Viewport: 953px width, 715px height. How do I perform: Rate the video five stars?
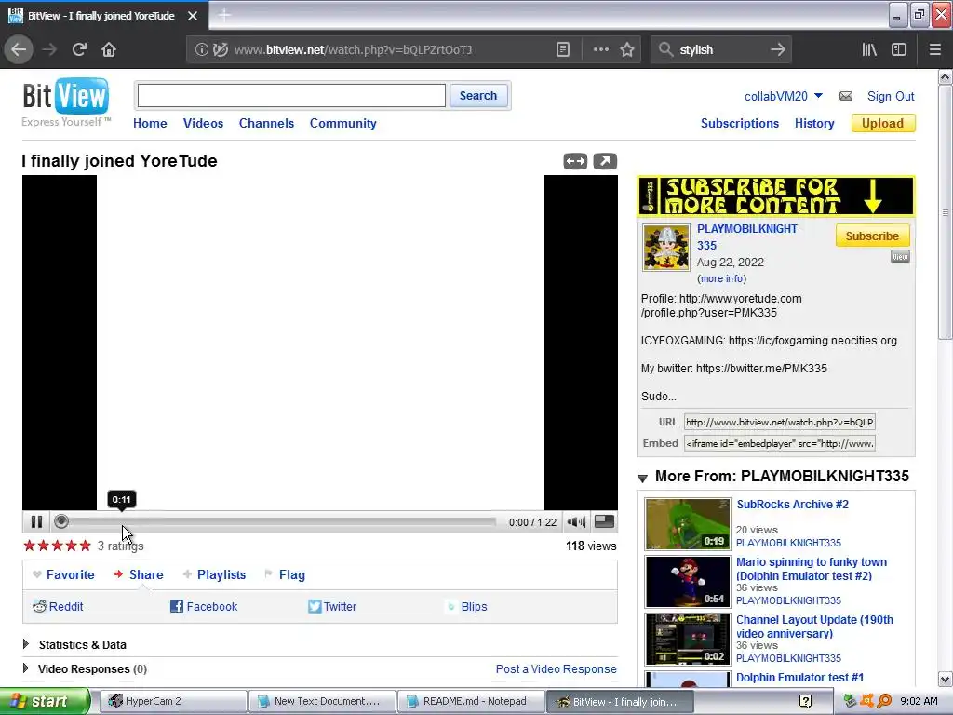coord(85,546)
